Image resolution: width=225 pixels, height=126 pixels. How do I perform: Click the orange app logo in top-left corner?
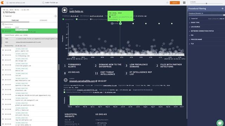coord(2,2)
